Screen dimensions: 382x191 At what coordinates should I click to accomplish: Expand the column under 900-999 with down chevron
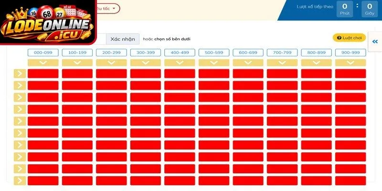350,63
